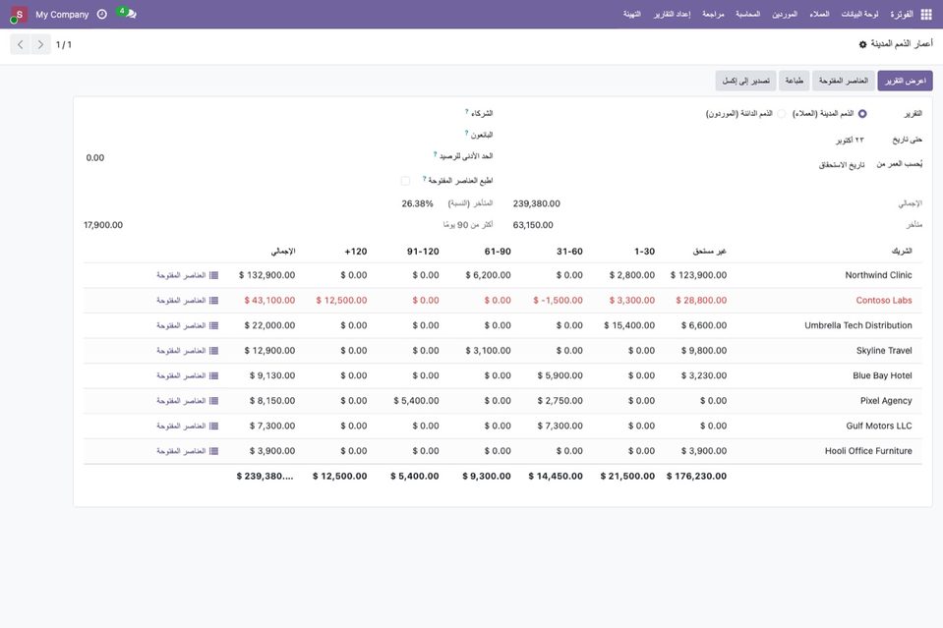Open list icon in Northwind Clinic row
Screen dimensions: 943x628
click(213, 275)
